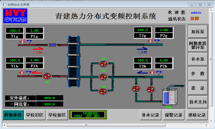The image size is (215, 129).
Task: Click the P1h pressure value 1.60
Action: tap(34, 60)
